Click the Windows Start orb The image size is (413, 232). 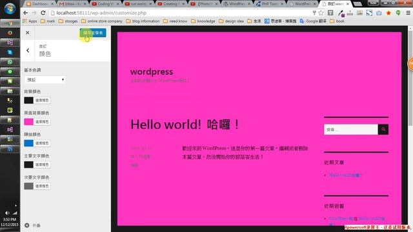click(x=10, y=8)
